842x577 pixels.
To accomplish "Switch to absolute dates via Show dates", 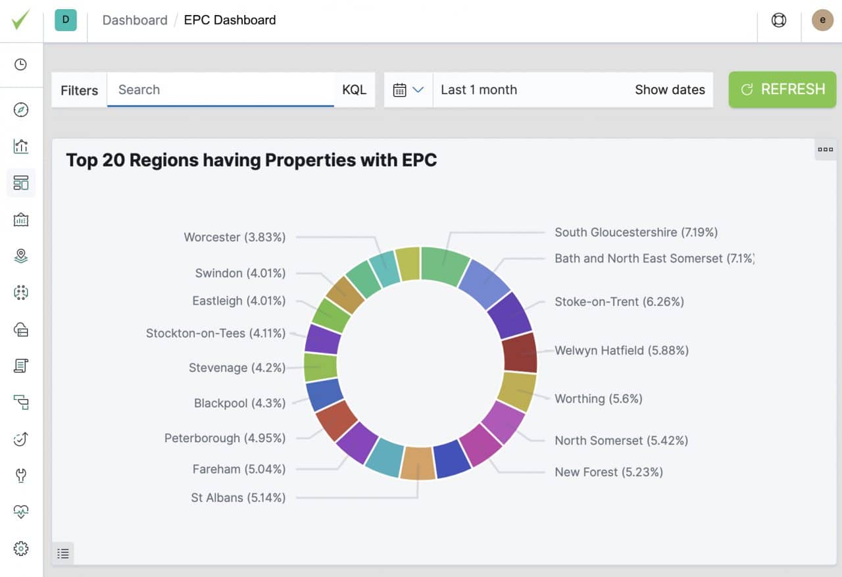I will 670,89.
